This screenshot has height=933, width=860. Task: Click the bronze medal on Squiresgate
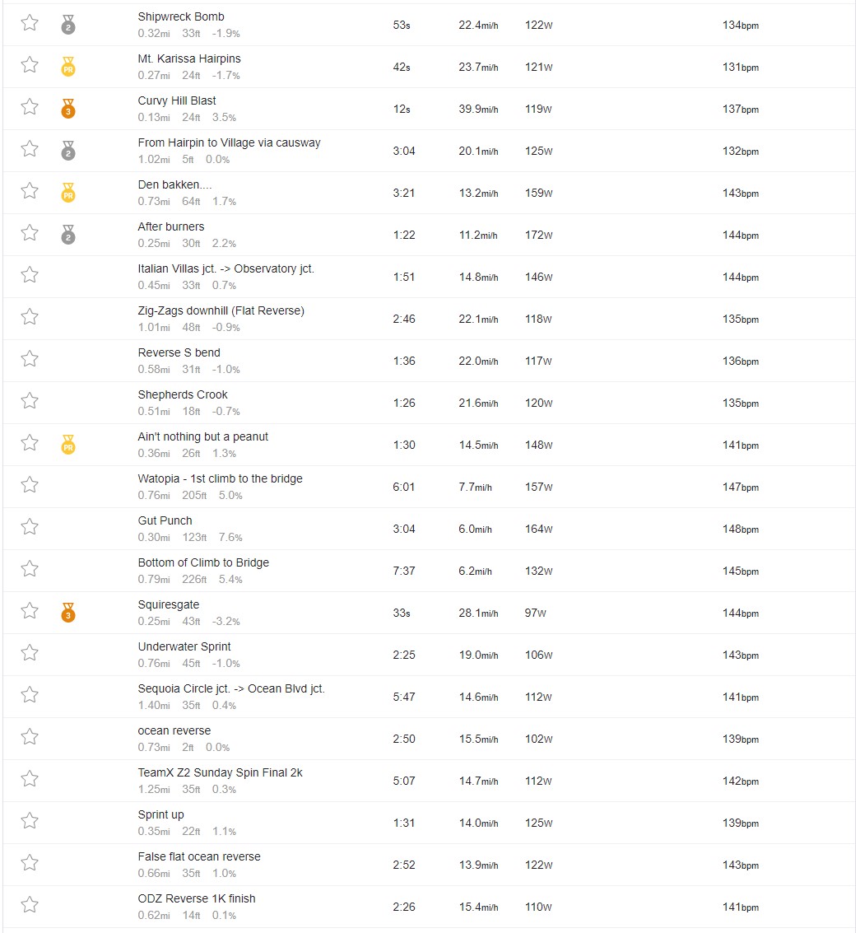68,613
